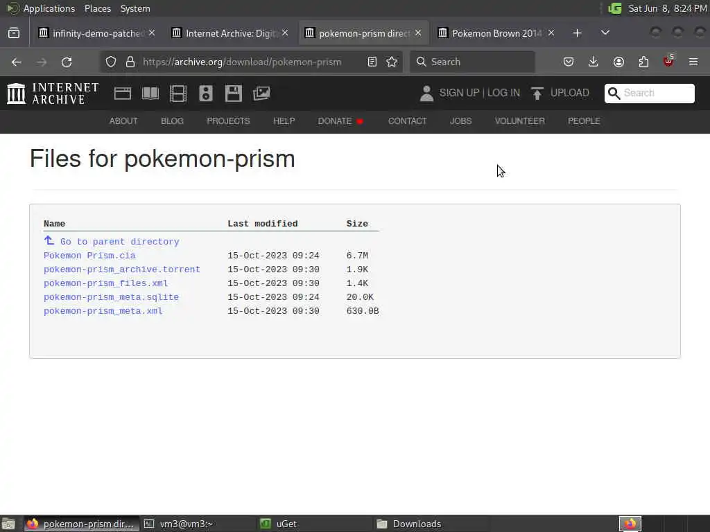Open the System menu
This screenshot has width=710, height=532.
pyautogui.click(x=135, y=8)
